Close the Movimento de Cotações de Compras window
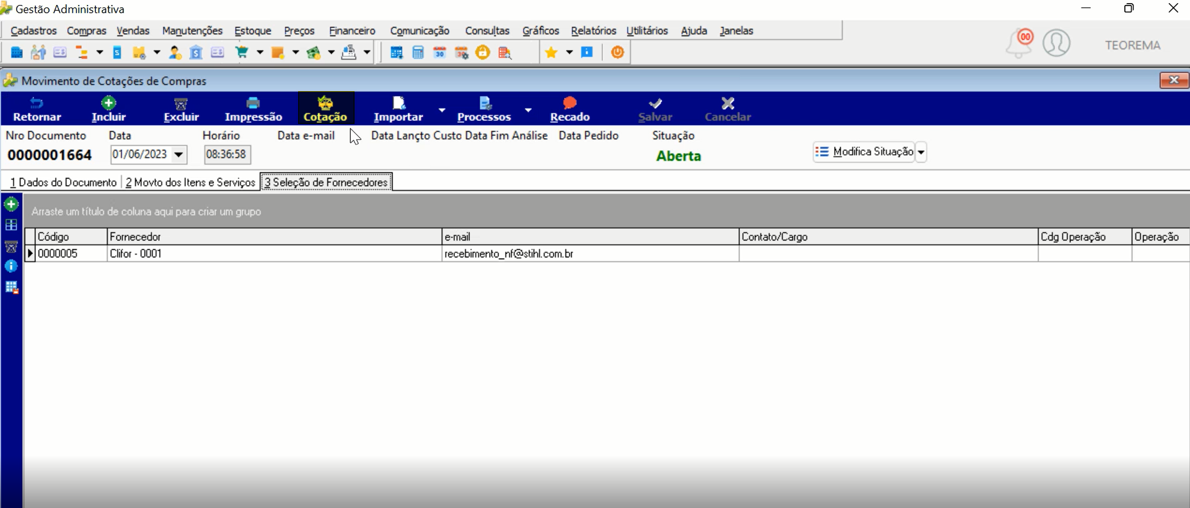The image size is (1190, 508). tap(1174, 81)
